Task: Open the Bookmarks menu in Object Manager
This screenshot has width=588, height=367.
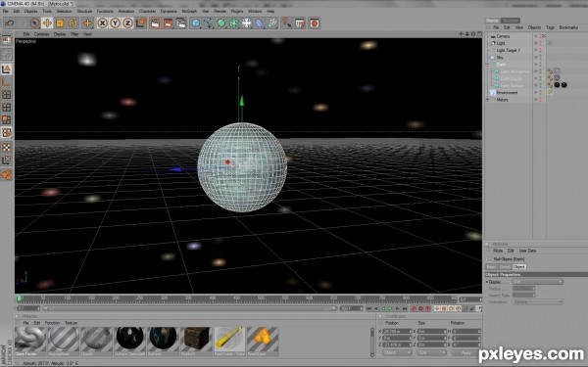Action: point(568,27)
